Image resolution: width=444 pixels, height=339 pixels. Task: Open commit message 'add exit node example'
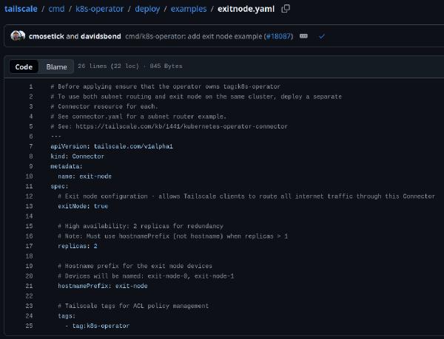click(194, 36)
